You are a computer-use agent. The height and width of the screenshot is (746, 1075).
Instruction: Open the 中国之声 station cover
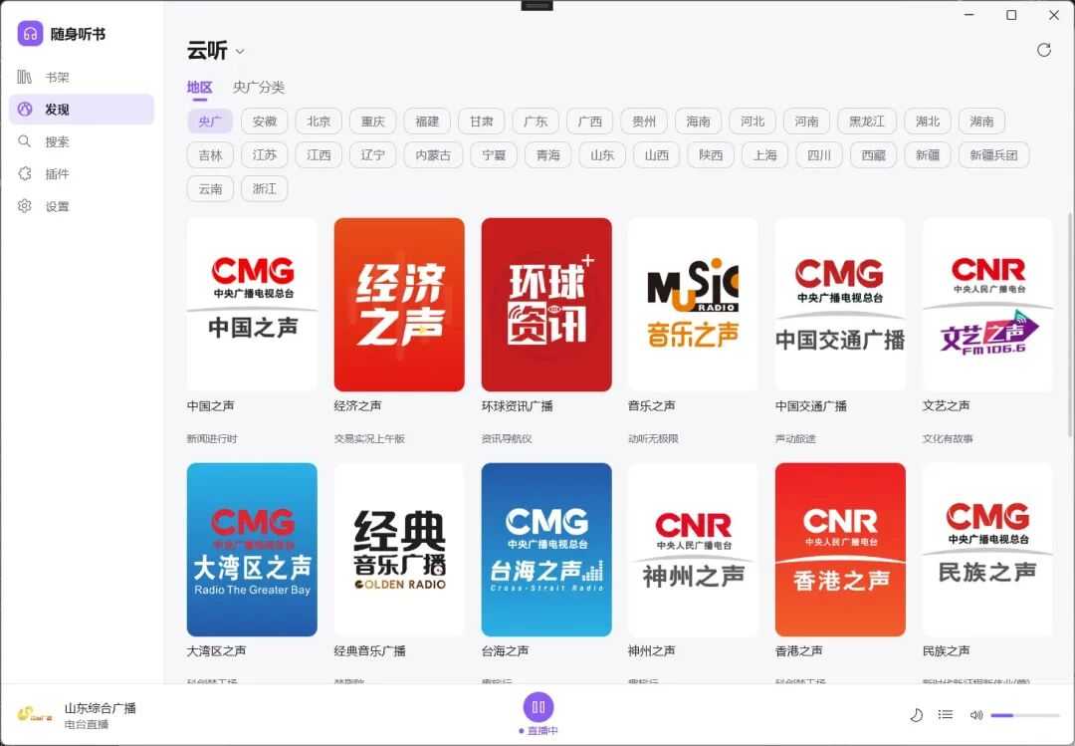point(252,305)
